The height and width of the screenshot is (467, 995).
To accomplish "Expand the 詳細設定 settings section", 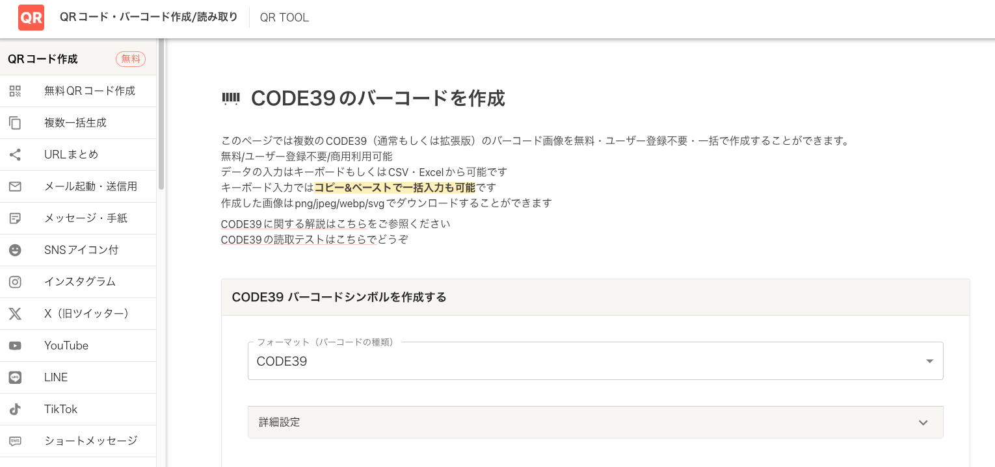I will point(595,422).
